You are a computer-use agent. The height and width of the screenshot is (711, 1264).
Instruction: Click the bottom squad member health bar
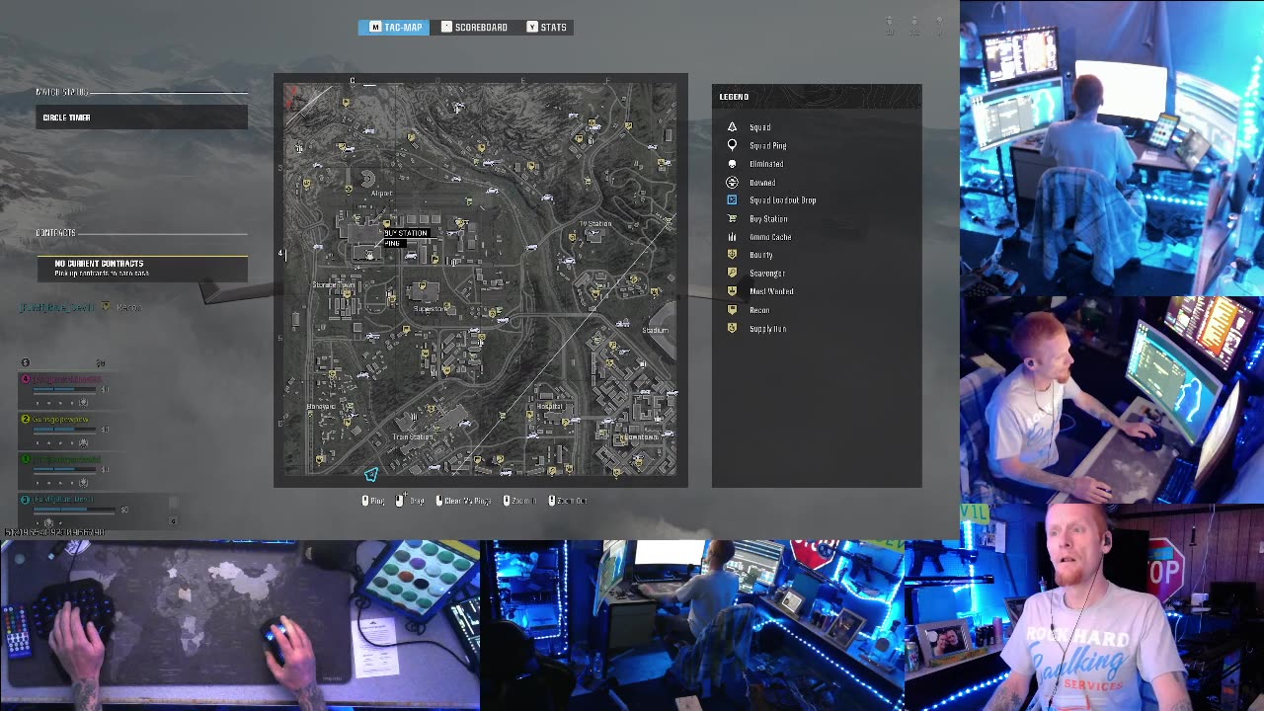[75, 510]
